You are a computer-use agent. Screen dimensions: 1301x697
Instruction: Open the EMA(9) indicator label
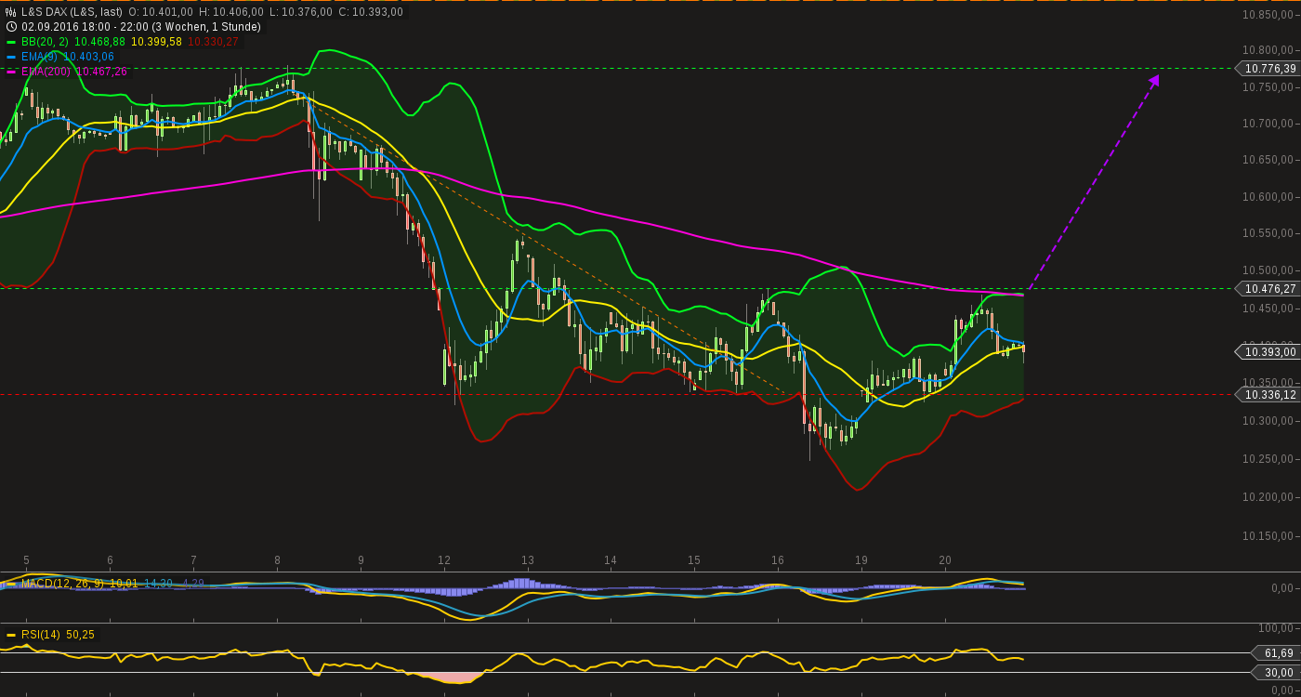[x=40, y=57]
